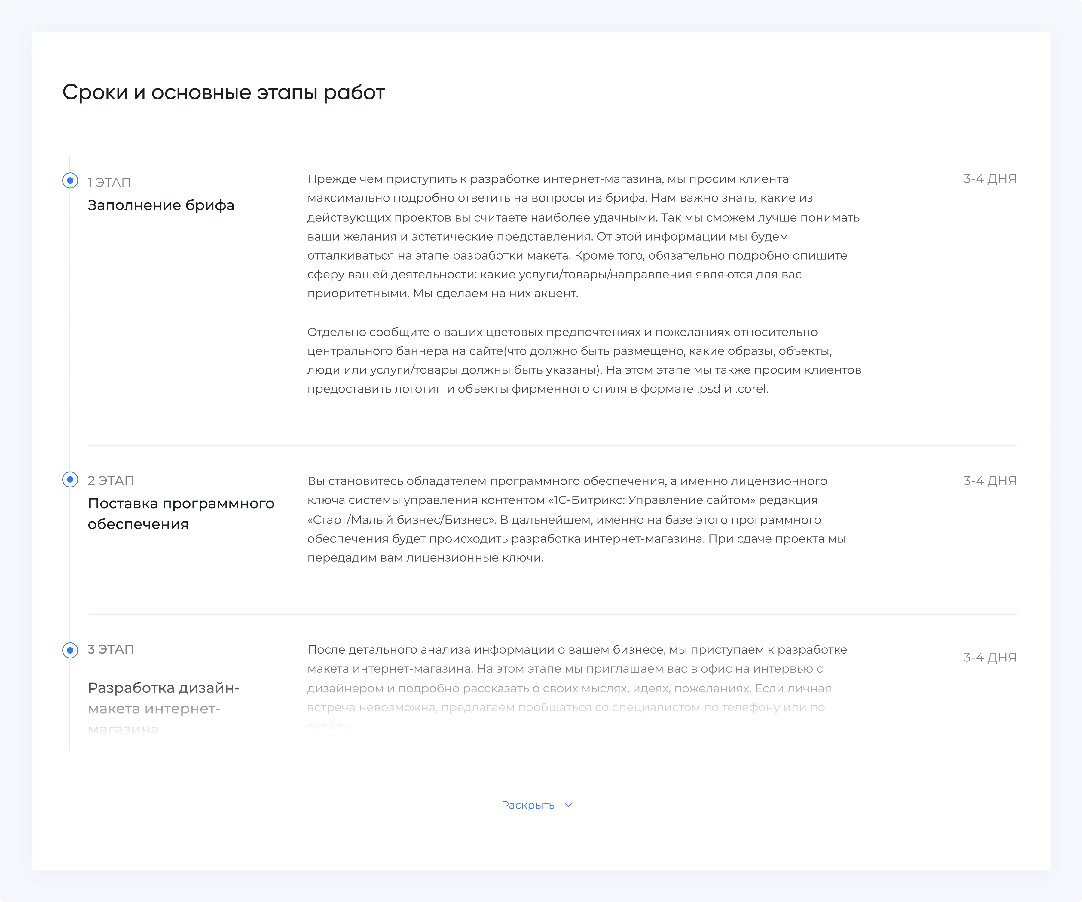Click the third stage's '3-4 ДНЯ' duration
This screenshot has width=1082, height=902.
click(989, 657)
